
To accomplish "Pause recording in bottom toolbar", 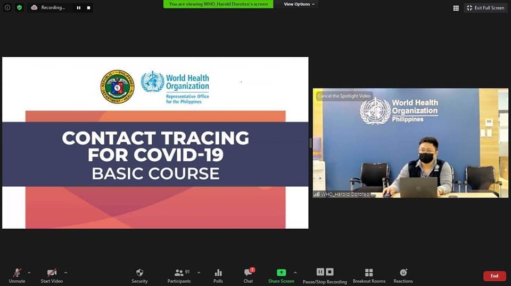I will coord(320,272).
